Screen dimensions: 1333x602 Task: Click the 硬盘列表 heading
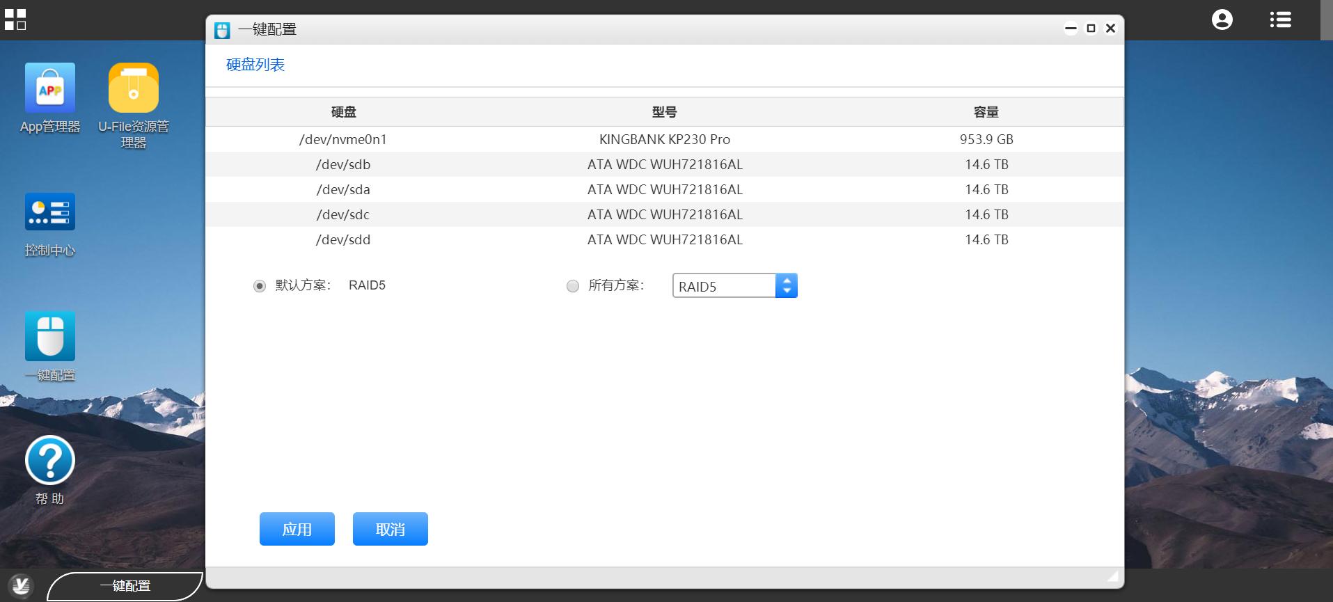pyautogui.click(x=255, y=65)
